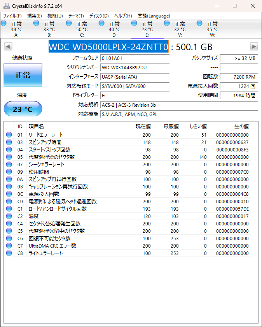This screenshot has width=262, height=327.
Task: Click the 生の値 column header
Action: 241,127
